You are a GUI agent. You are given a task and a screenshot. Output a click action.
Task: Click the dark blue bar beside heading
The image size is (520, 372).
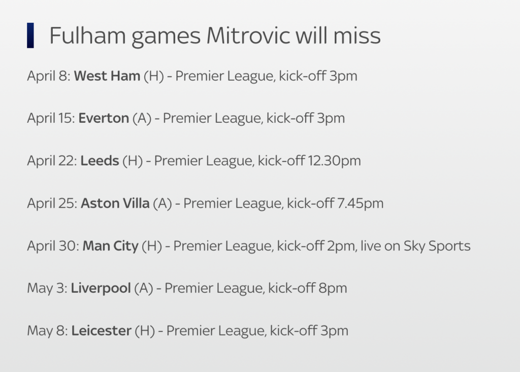coord(30,36)
